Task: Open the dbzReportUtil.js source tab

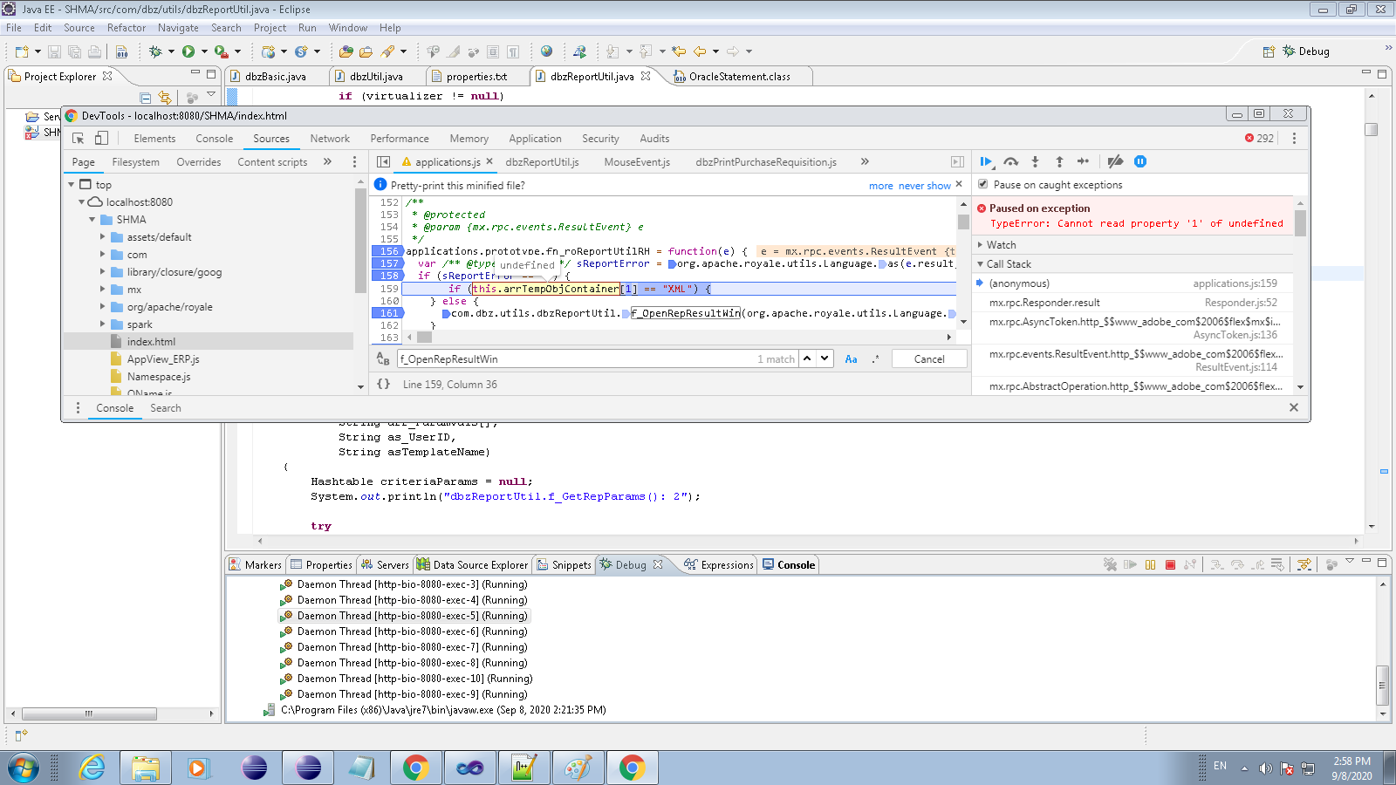Action: point(542,162)
